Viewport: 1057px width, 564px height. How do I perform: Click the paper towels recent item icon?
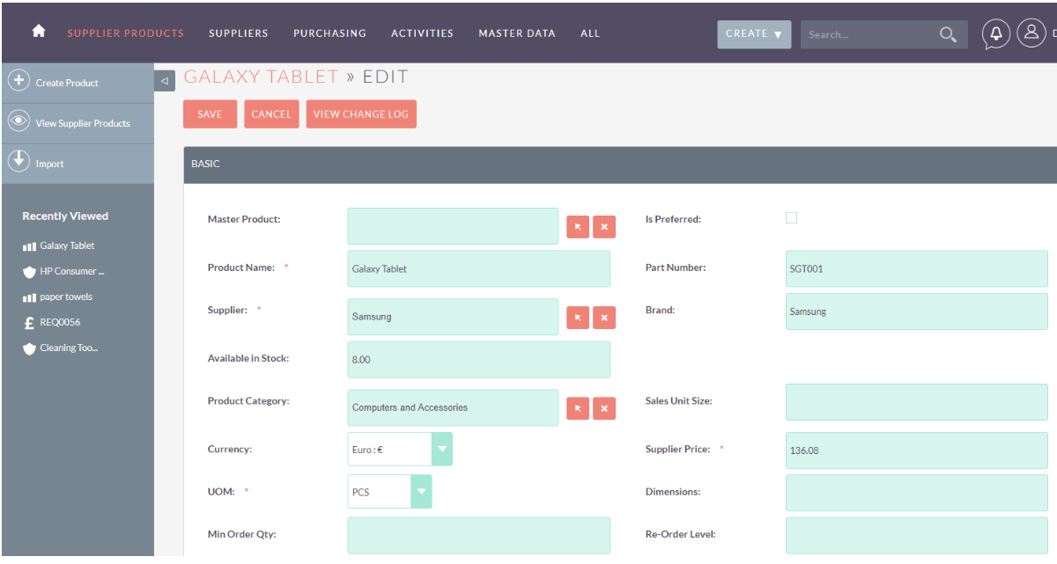(x=29, y=297)
